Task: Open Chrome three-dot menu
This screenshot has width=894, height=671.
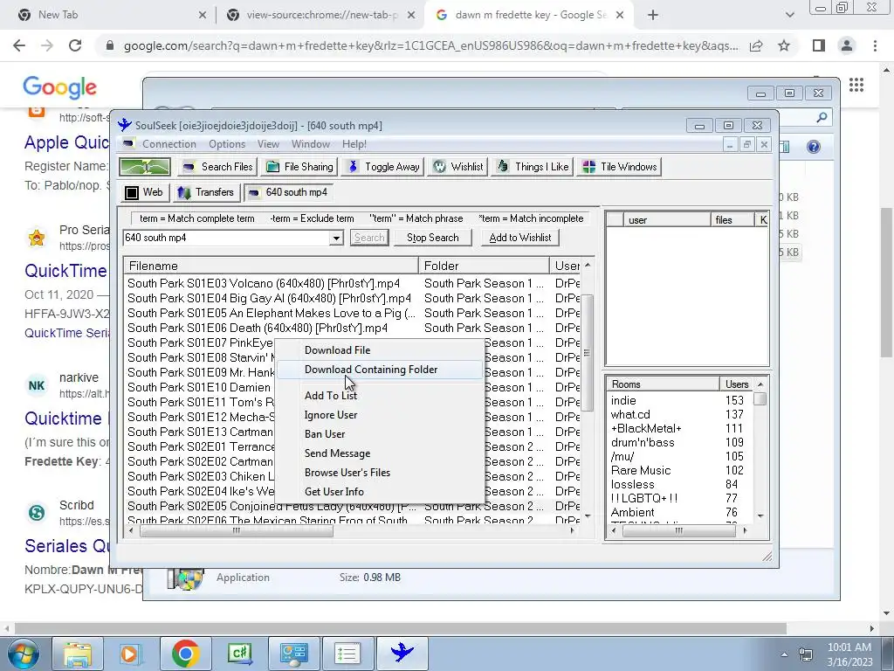Action: point(875,45)
